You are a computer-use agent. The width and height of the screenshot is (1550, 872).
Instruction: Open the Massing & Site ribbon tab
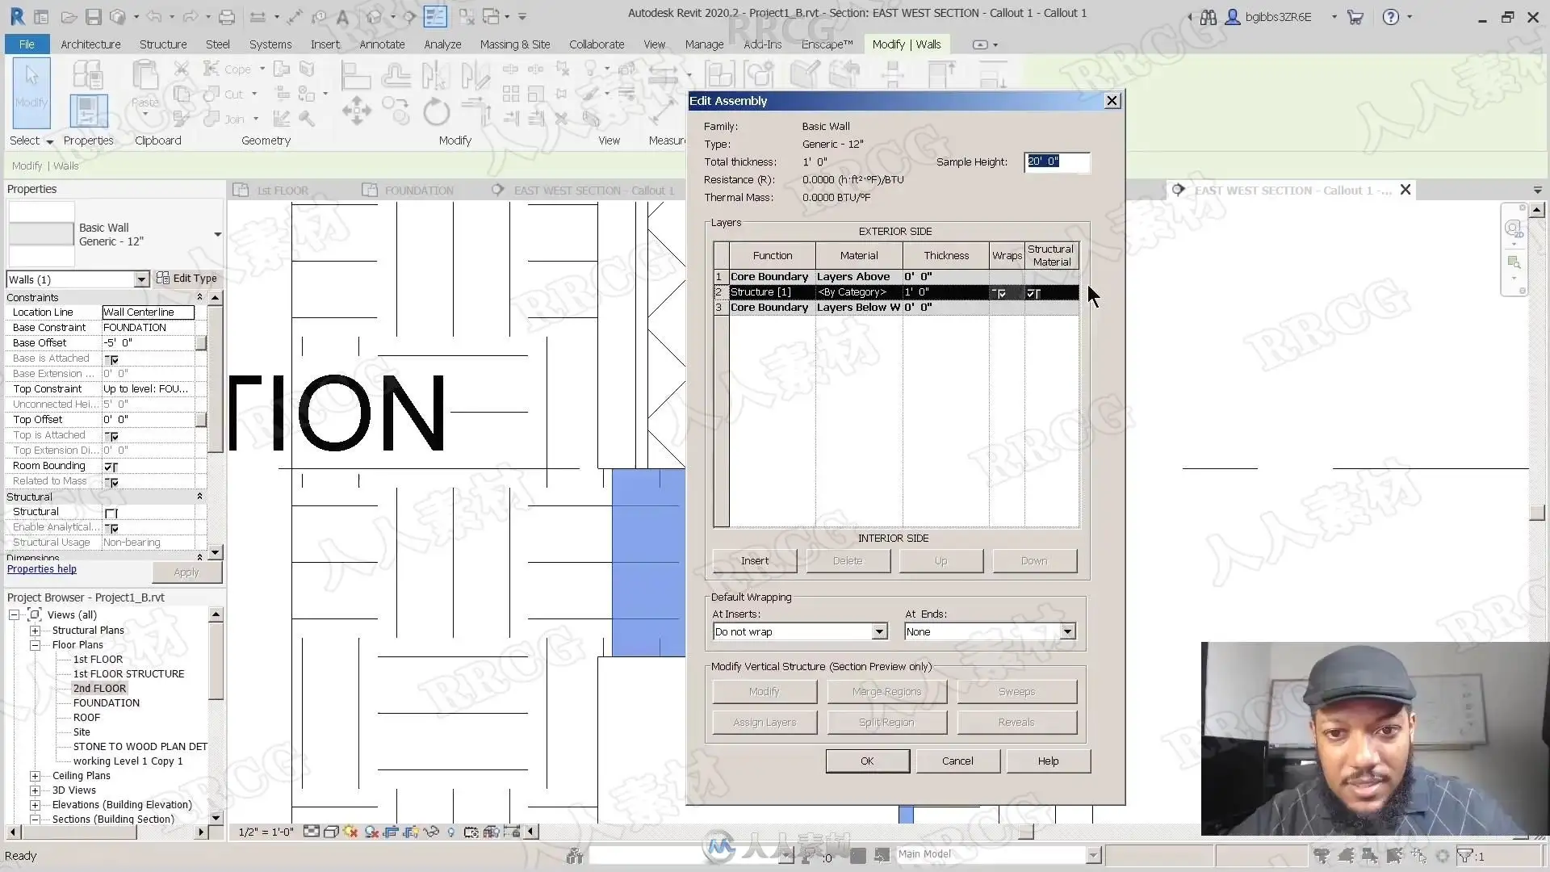pos(514,44)
